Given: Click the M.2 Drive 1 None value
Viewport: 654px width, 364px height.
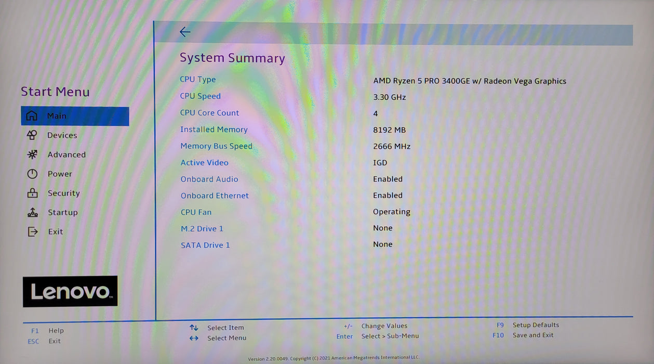Looking at the screenshot, I should click(x=383, y=228).
